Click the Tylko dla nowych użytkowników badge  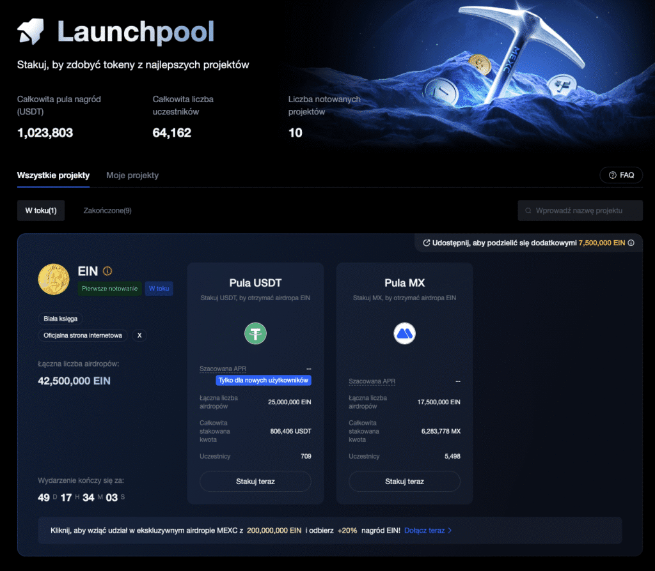coord(263,380)
